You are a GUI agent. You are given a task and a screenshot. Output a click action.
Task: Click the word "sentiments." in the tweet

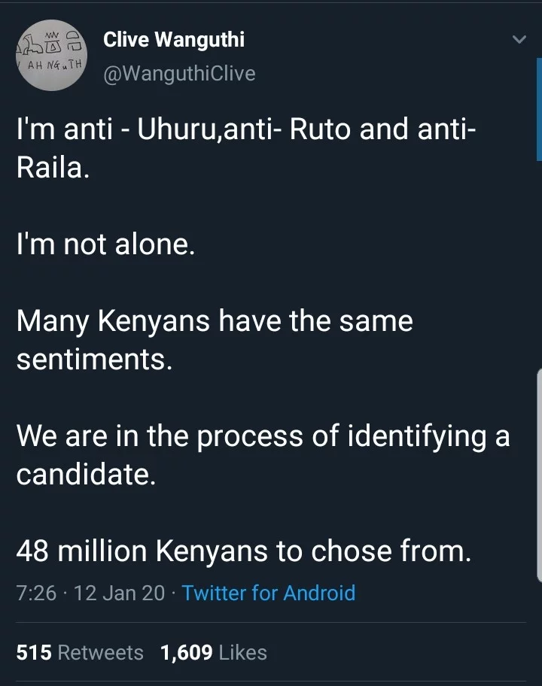[94, 359]
